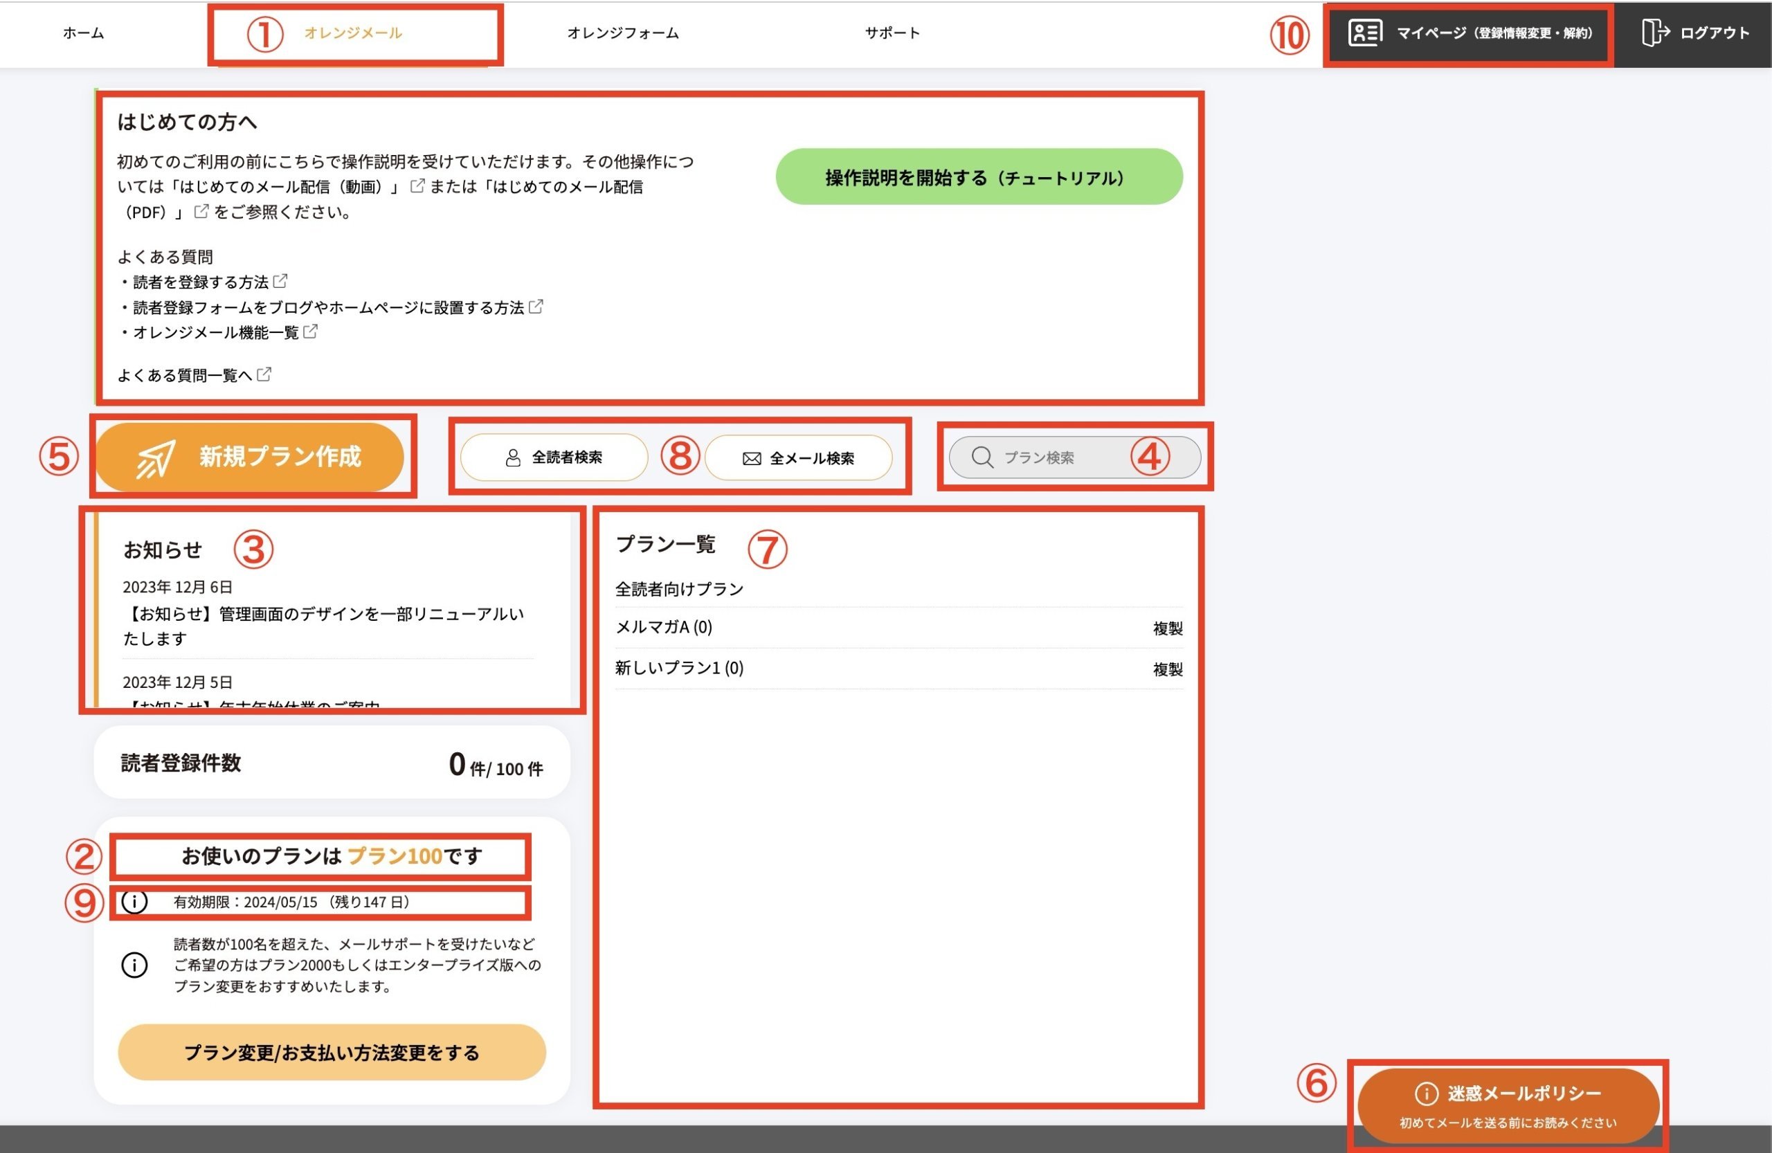Click the 全読者向けプラン heading
Screen dimensions: 1772x1153
coord(679,589)
